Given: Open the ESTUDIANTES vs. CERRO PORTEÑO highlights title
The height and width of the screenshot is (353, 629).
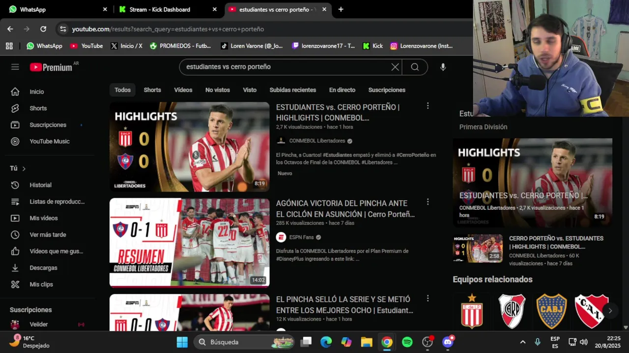Looking at the screenshot, I should pyautogui.click(x=338, y=112).
